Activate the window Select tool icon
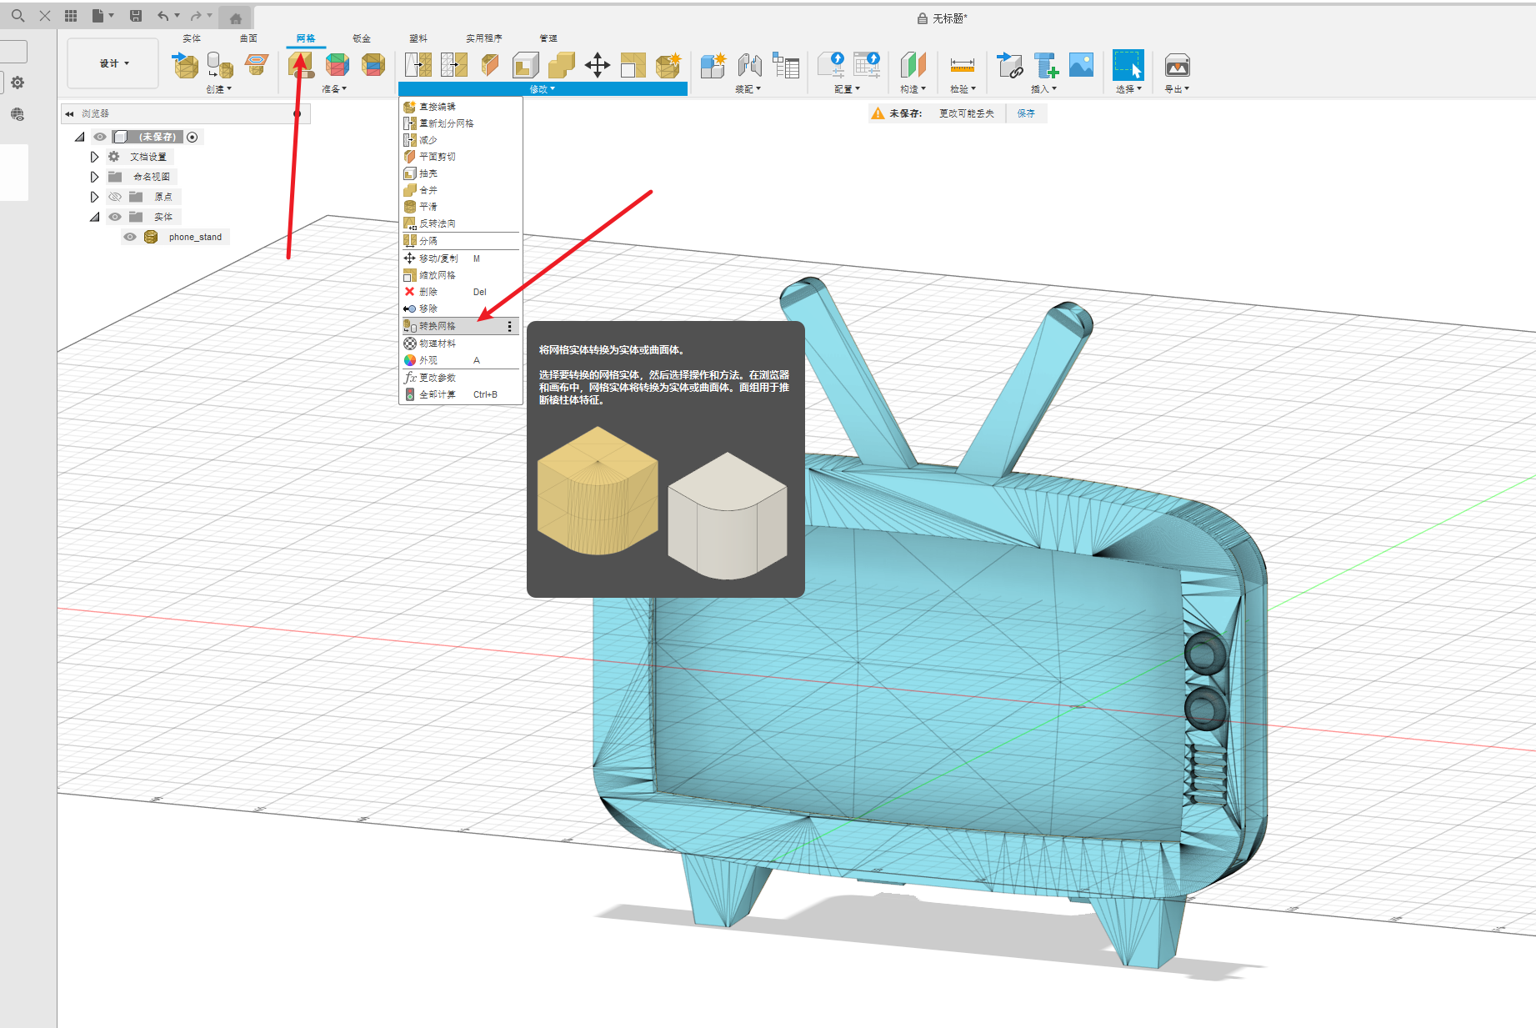The image size is (1536, 1028). pos(1128,65)
